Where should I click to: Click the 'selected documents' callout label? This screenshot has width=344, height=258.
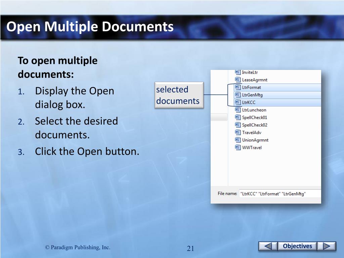(x=179, y=95)
